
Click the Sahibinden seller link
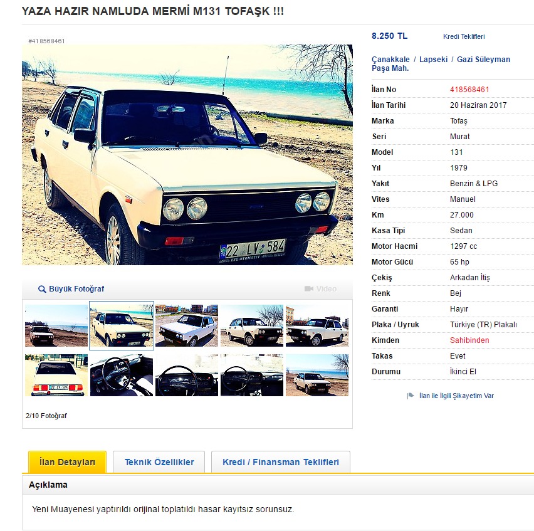tap(469, 340)
